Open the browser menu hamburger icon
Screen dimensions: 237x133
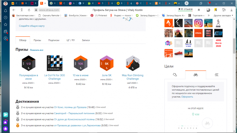click(x=209, y=3)
